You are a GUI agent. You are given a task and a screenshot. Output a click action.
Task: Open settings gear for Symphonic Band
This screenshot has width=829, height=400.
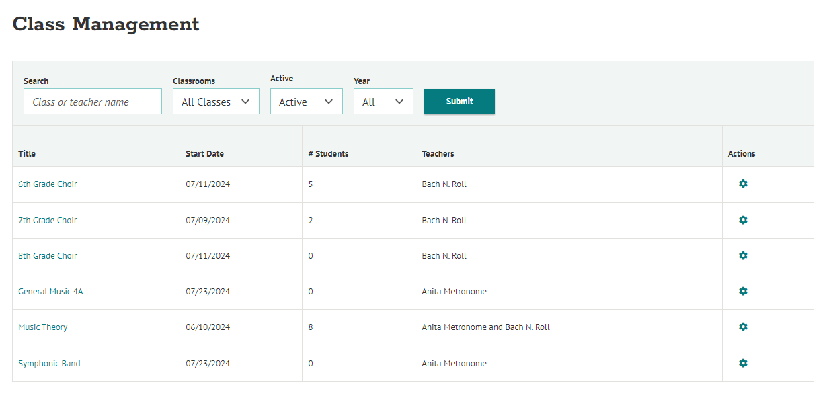[x=743, y=363]
